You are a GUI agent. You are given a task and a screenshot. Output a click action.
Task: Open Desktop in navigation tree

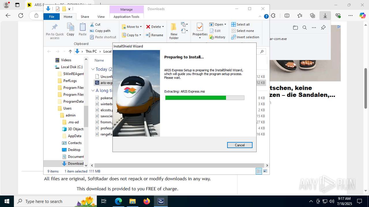[71, 150]
